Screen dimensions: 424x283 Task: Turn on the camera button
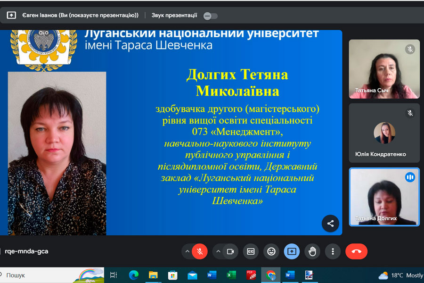pyautogui.click(x=230, y=251)
